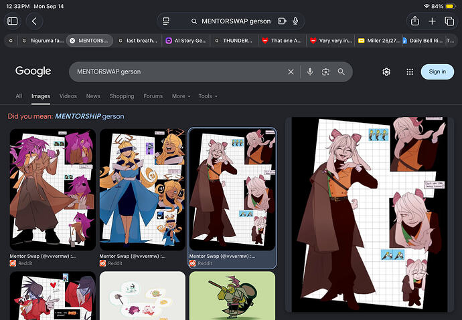Switch to last breath... tab
The height and width of the screenshot is (320, 462).
tap(138, 41)
